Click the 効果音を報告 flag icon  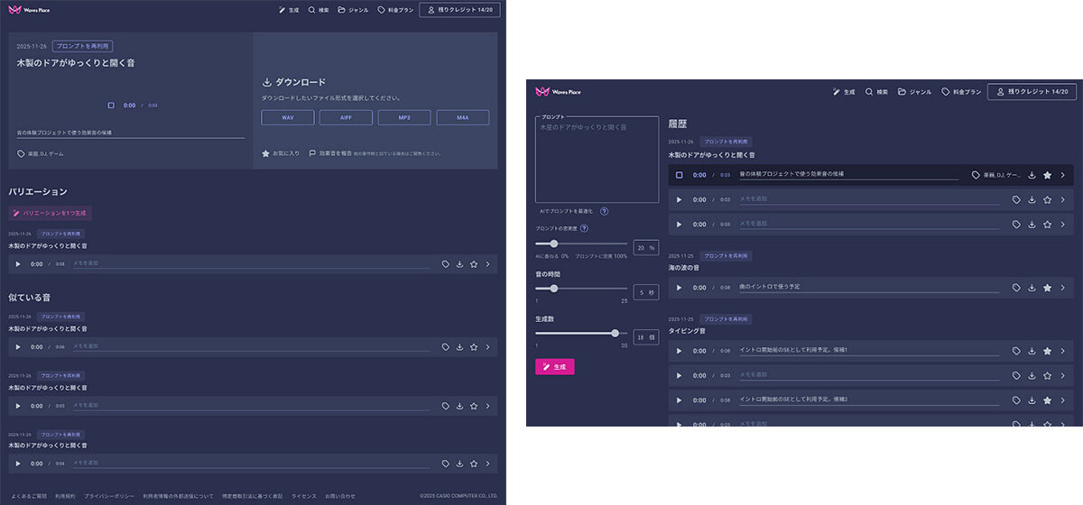pyautogui.click(x=312, y=153)
